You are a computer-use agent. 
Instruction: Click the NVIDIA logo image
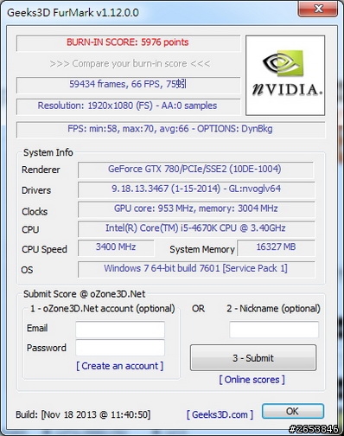tap(285, 75)
